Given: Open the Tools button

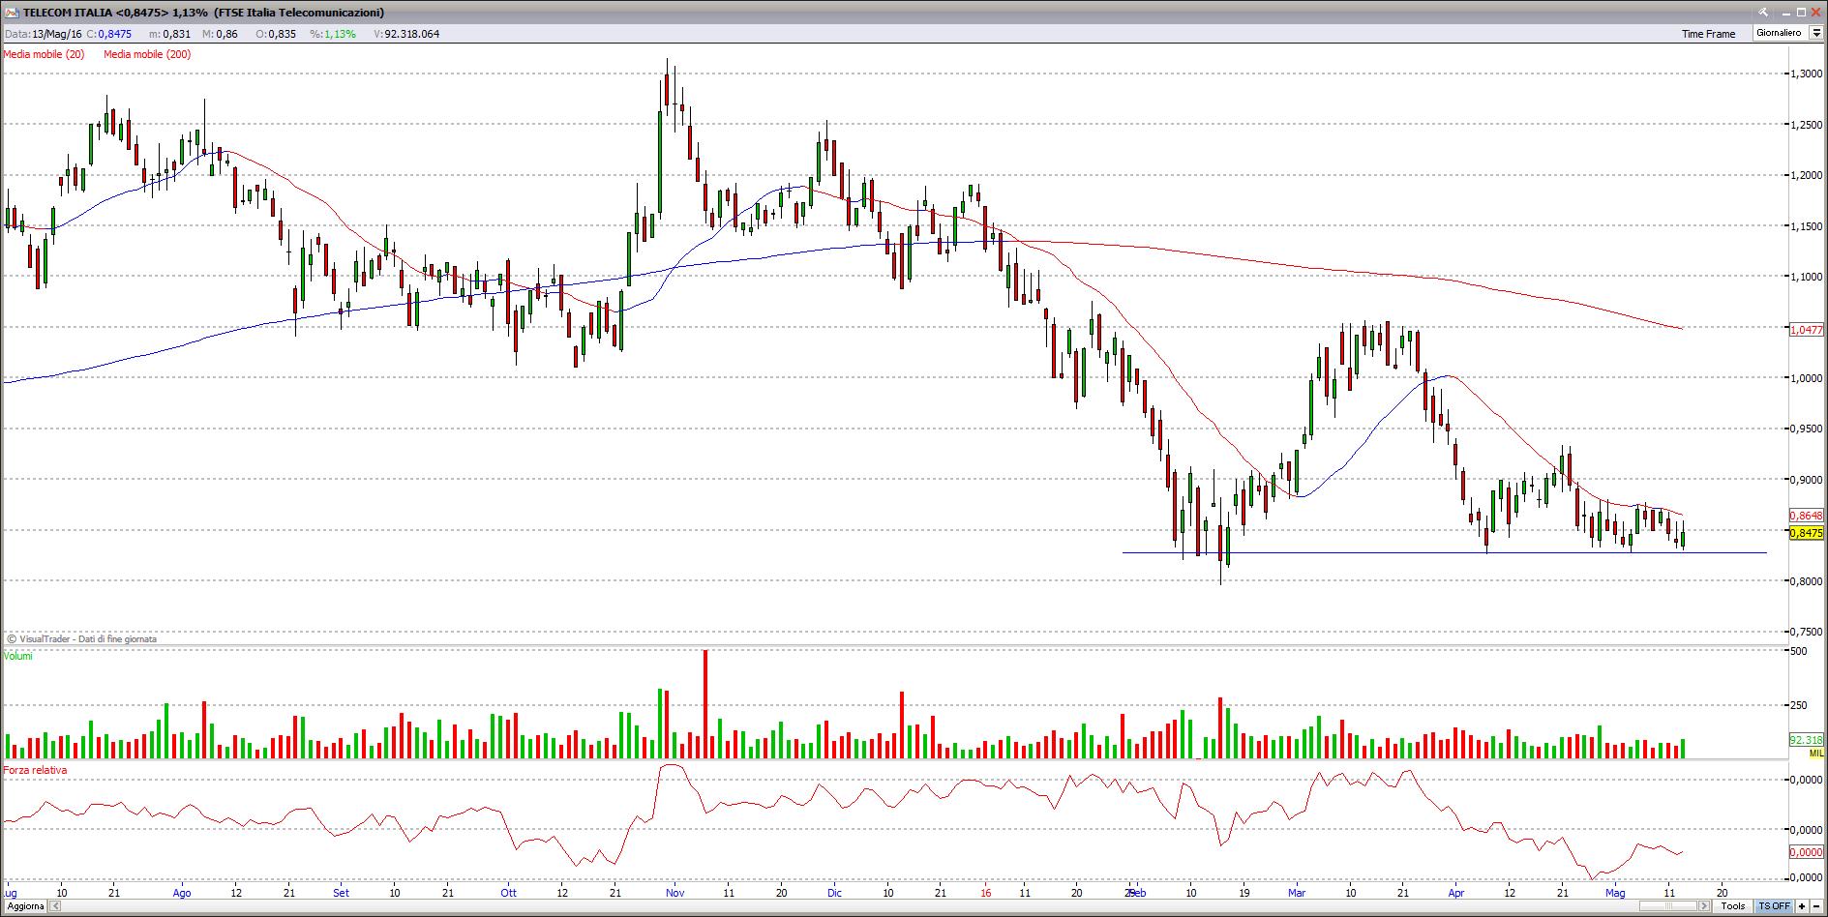Looking at the screenshot, I should click(x=1733, y=906).
